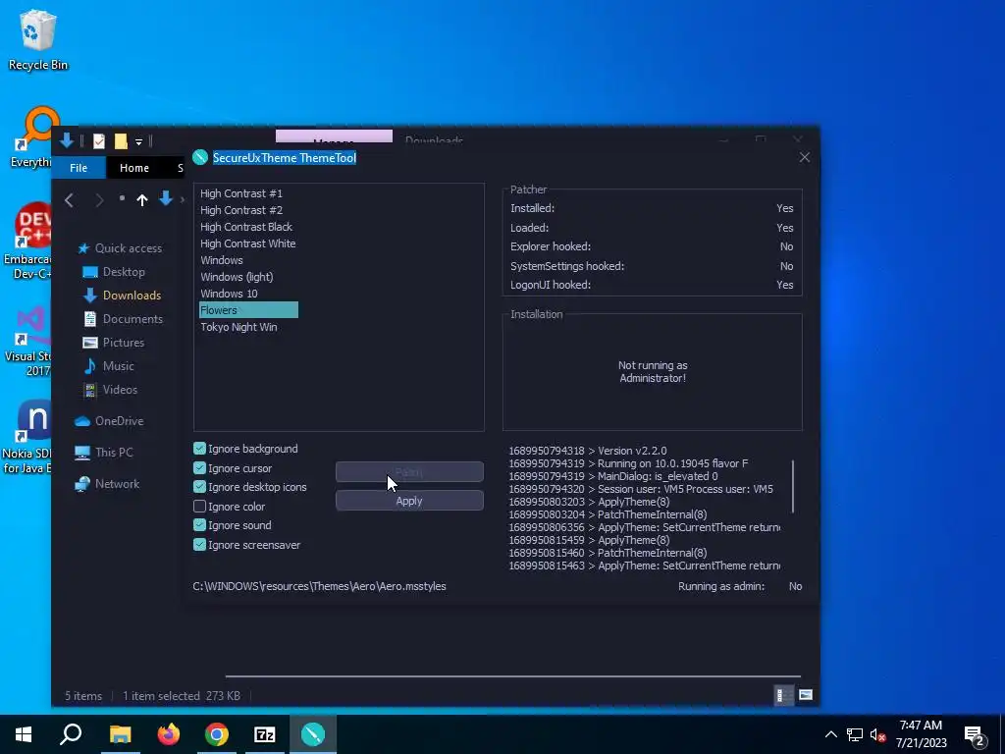The width and height of the screenshot is (1005, 754).
Task: Open 7-Zip from taskbar
Action: tap(265, 734)
